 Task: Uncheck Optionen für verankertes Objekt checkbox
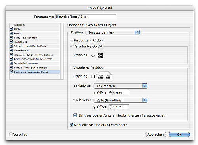(11, 72)
